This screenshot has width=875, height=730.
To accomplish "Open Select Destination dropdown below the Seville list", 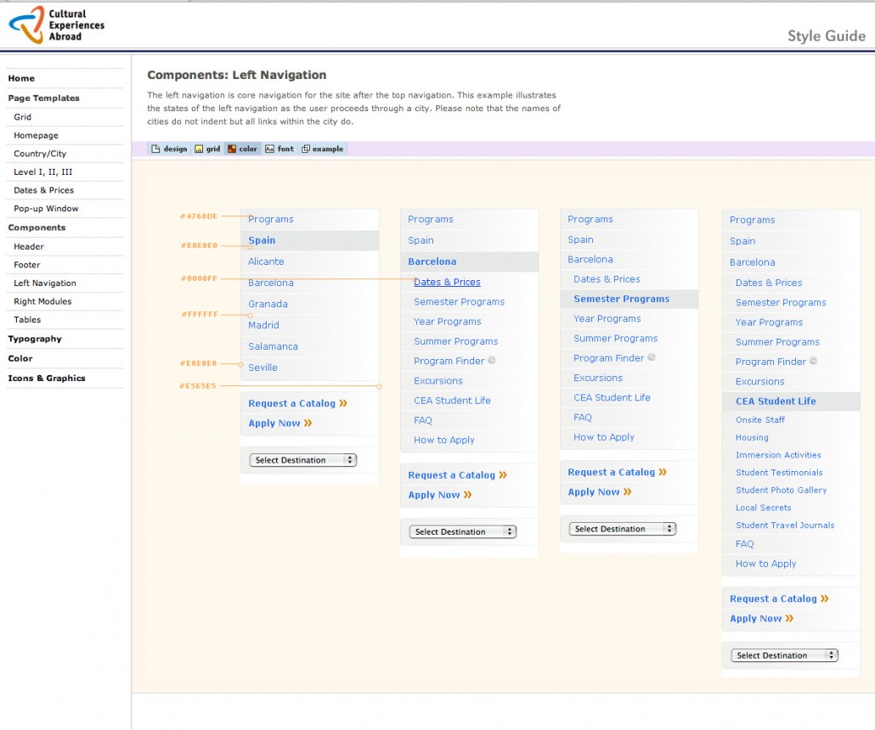I will point(303,460).
